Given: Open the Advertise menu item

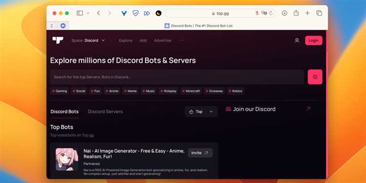Looking at the screenshot, I should pyautogui.click(x=163, y=41).
